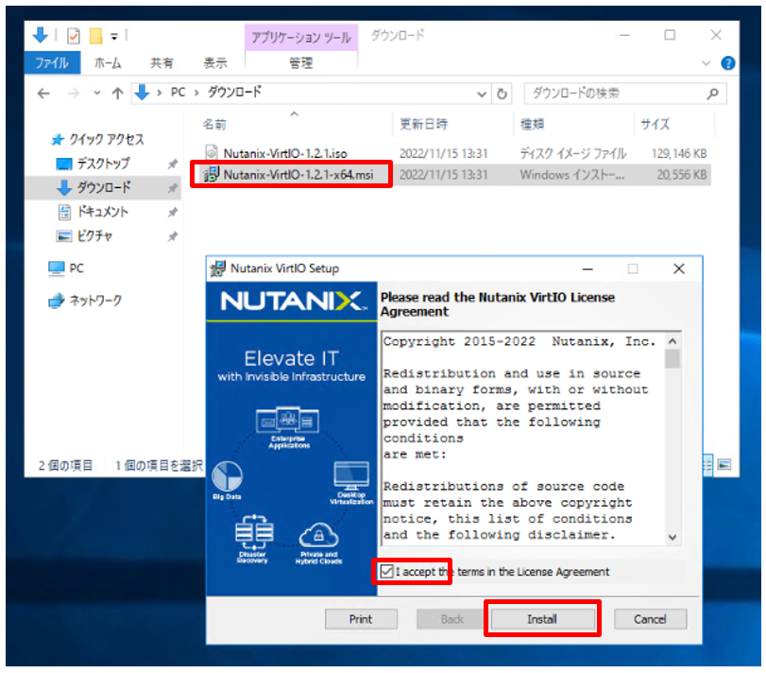The image size is (766, 673).
Task: Open the 共有 ribbon tab
Action: point(162,63)
